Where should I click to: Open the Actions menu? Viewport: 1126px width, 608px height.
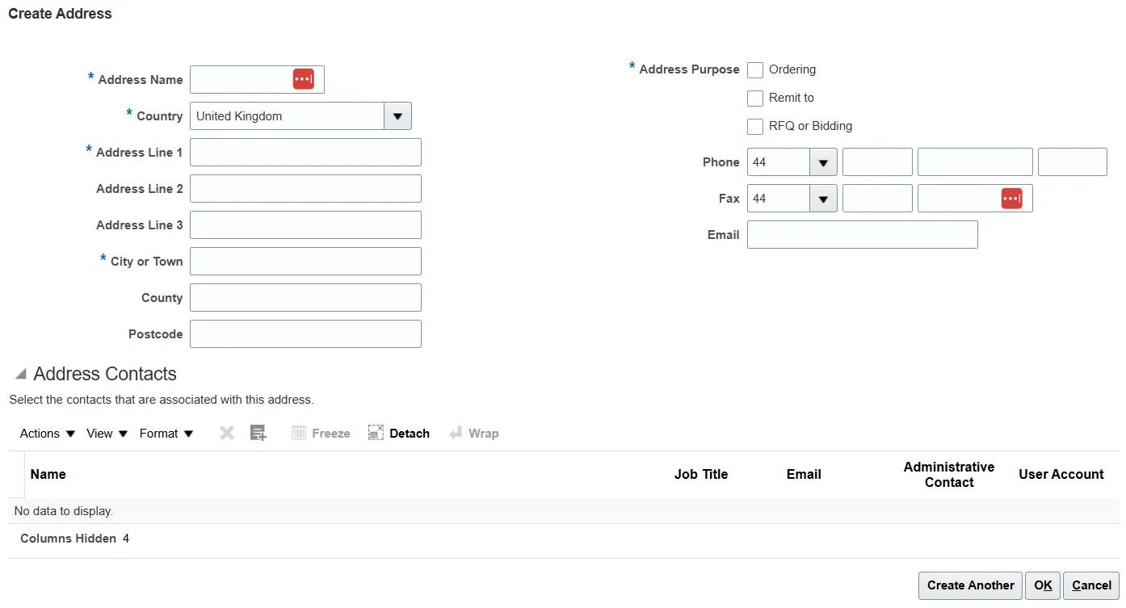[48, 434]
